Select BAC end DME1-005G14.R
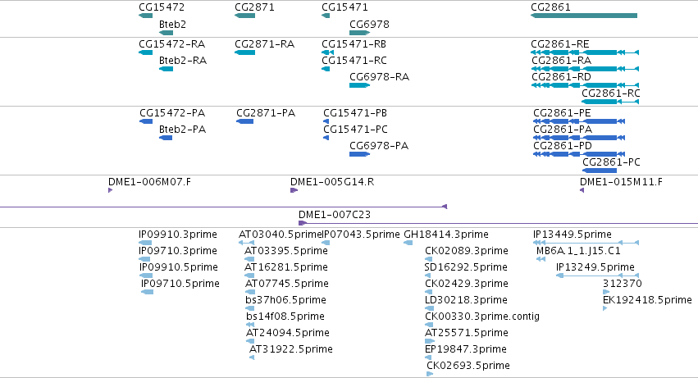 tap(332, 182)
